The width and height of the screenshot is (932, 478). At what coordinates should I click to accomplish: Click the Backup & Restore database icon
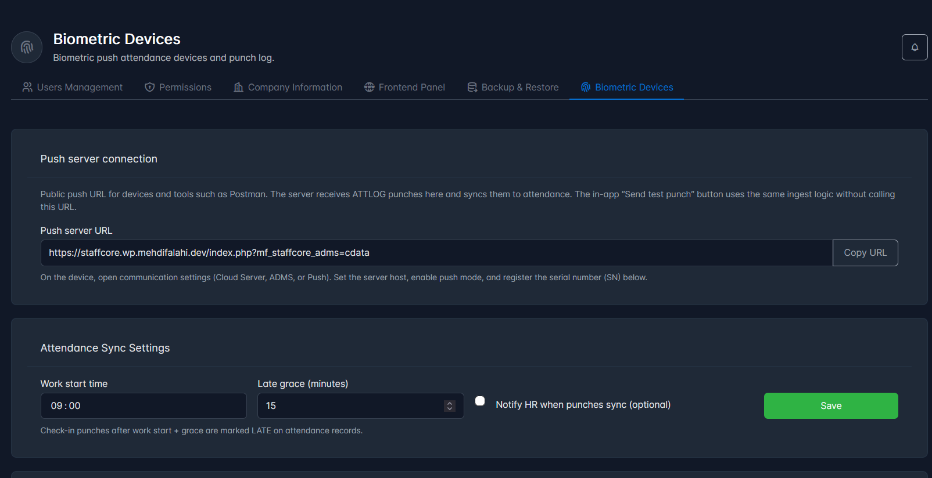(472, 87)
